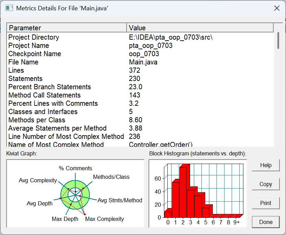Click the Print button

[266, 203]
